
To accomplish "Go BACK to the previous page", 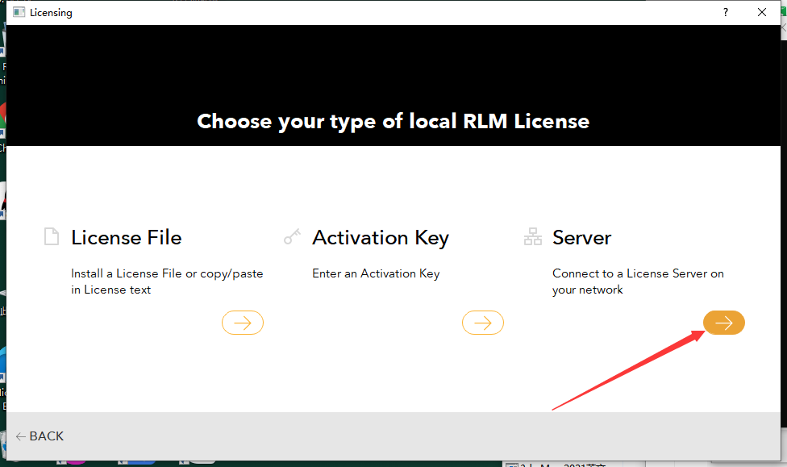I will click(40, 436).
